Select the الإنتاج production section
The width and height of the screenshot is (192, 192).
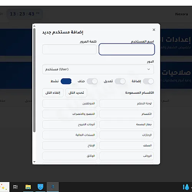pos(70,146)
